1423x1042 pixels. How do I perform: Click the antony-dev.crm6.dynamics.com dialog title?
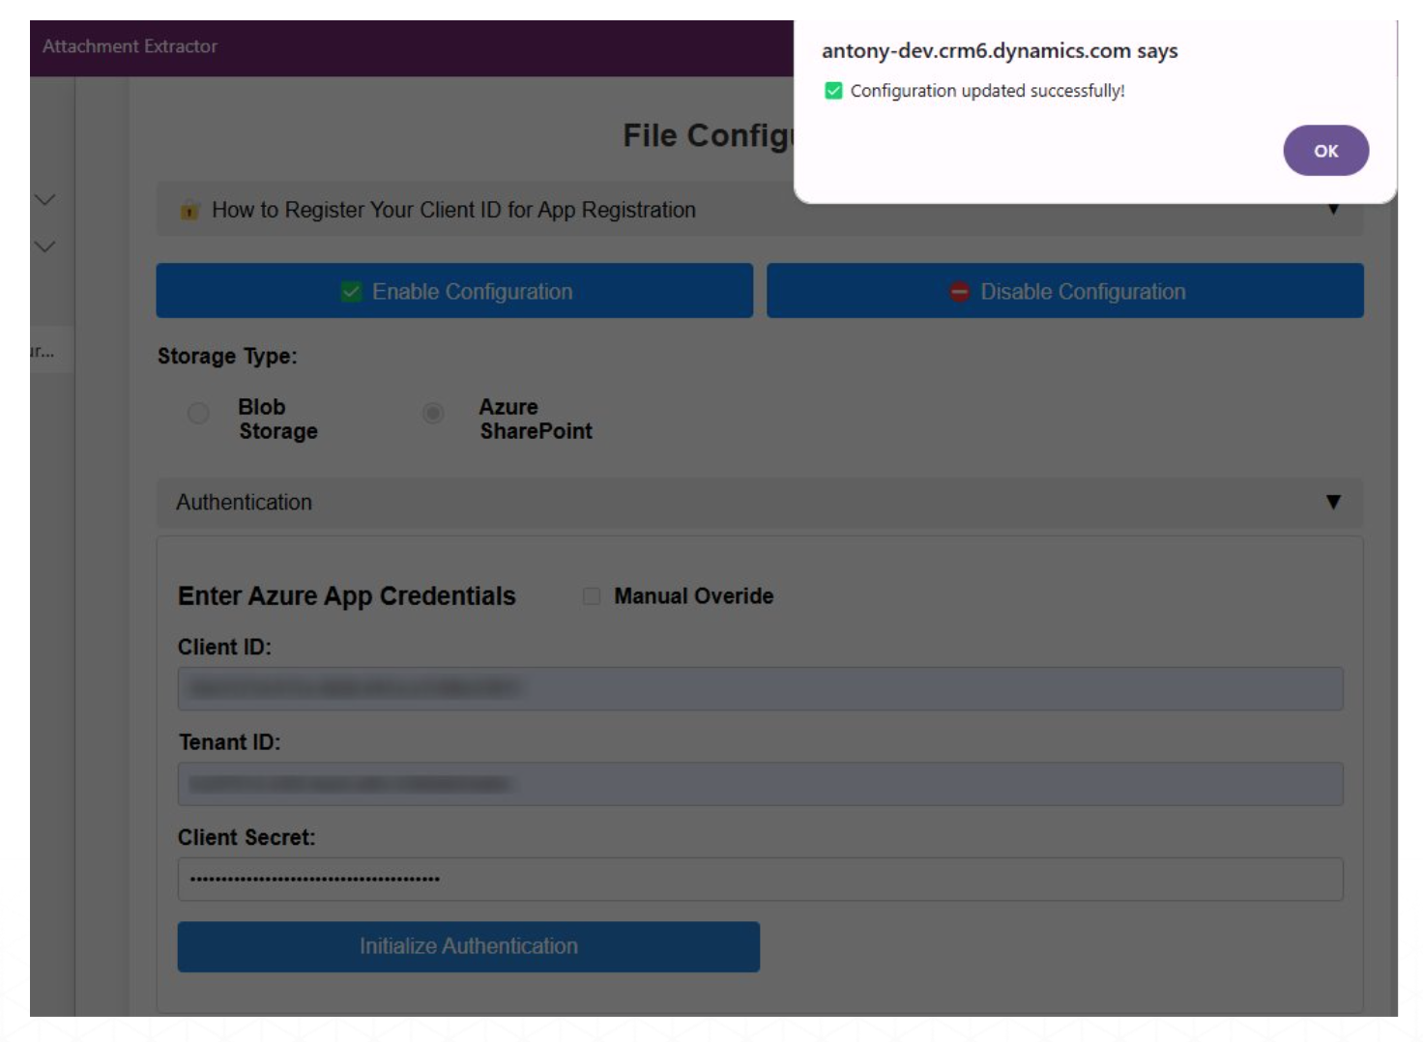pos(999,51)
